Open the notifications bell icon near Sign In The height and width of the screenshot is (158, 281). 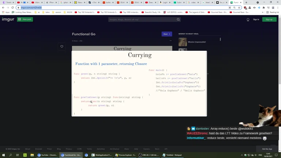248,20
